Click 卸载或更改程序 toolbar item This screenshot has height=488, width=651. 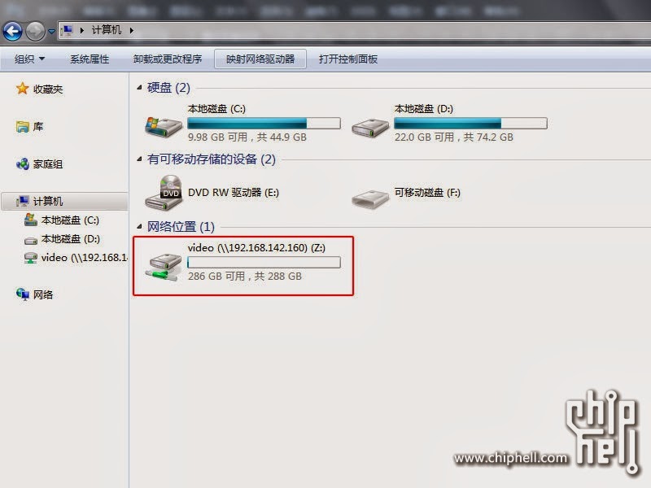pos(168,59)
